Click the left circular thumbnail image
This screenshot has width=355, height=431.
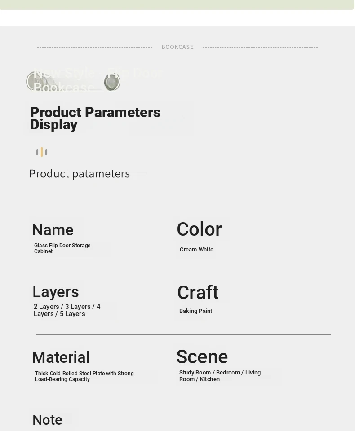(x=35, y=82)
